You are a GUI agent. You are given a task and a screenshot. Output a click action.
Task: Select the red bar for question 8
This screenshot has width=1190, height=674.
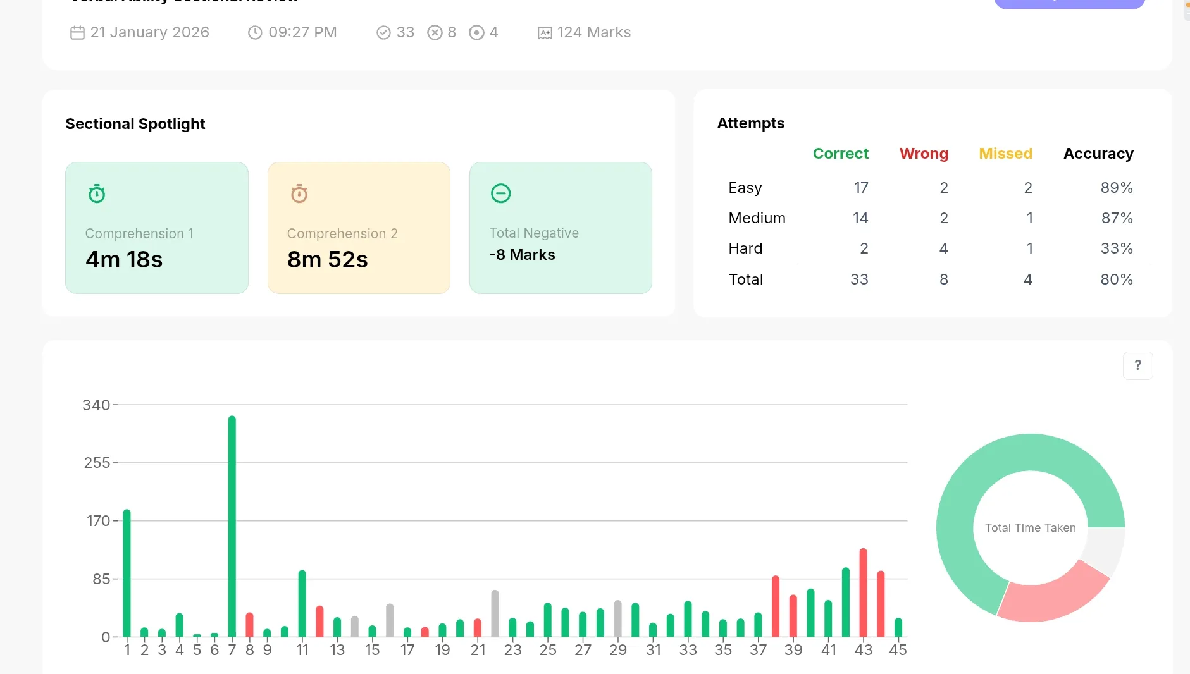[249, 625]
